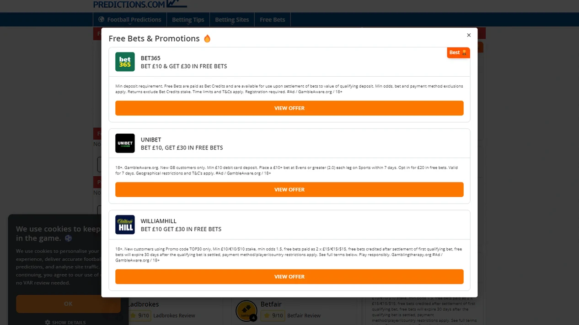Open the Ladbrokes Review link
This screenshot has height=325, width=579.
pyautogui.click(x=174, y=315)
